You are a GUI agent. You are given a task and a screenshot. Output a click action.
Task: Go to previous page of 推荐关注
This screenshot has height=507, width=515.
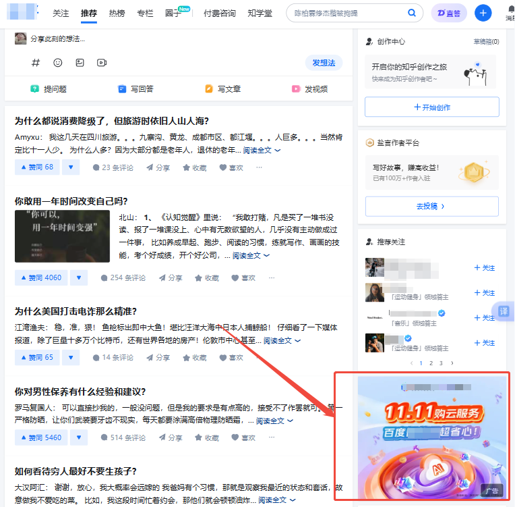tap(411, 363)
